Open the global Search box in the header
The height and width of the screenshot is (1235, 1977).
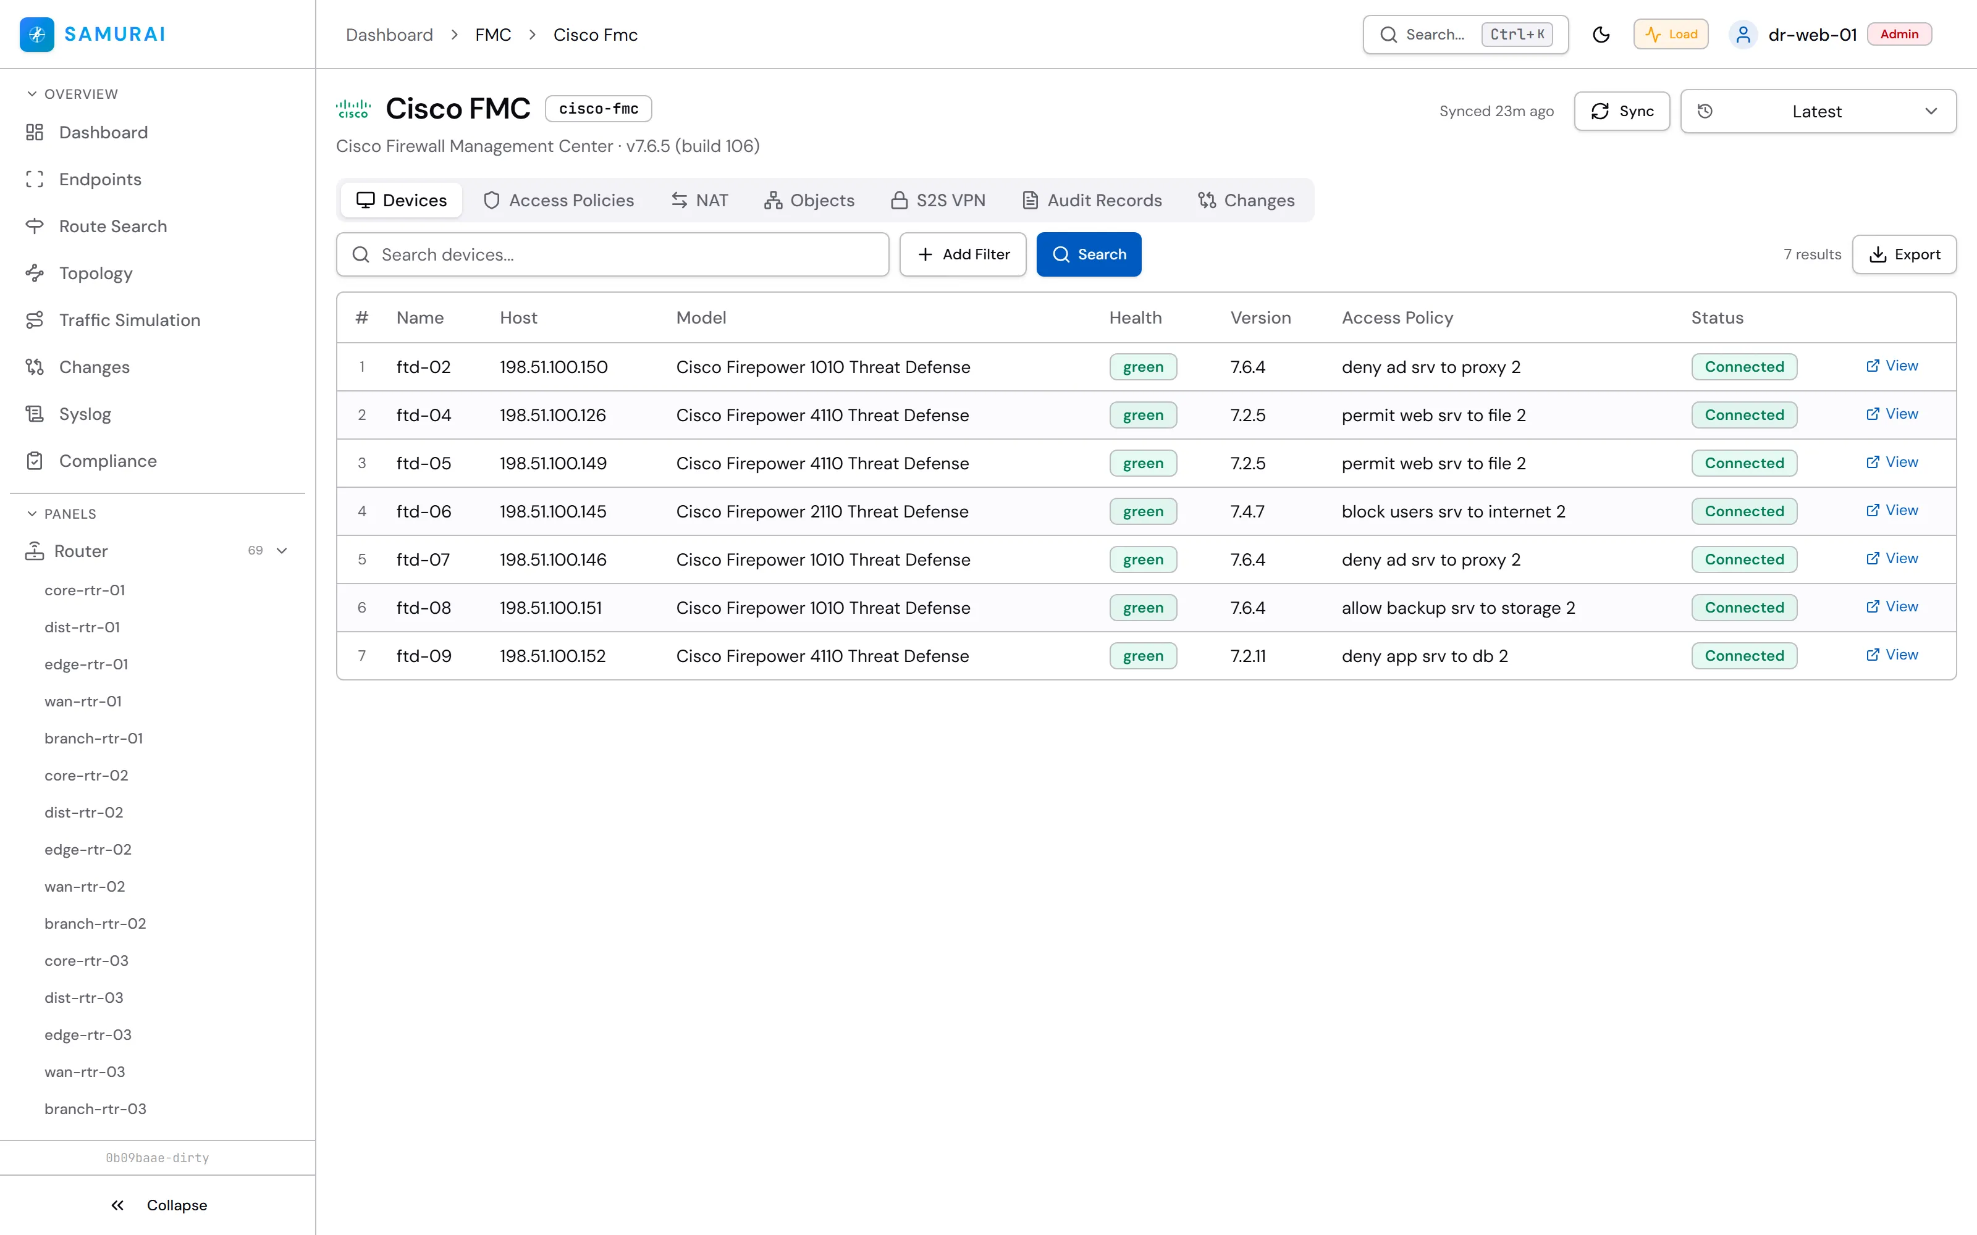[1465, 35]
